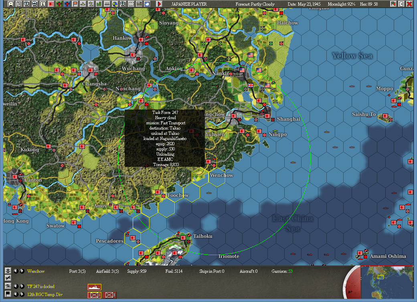Viewport: 417px width, 302px height.
Task: Click the Foochow base marker
Action: pyautogui.click(x=158, y=192)
